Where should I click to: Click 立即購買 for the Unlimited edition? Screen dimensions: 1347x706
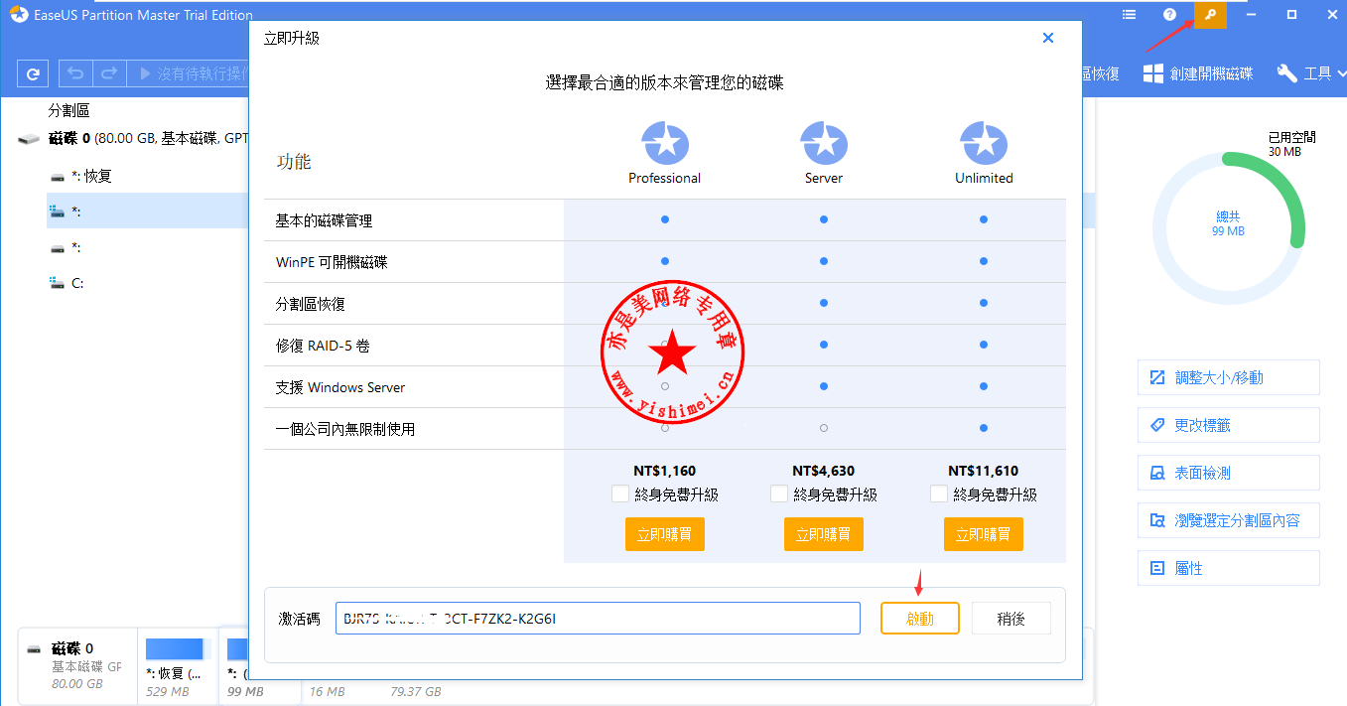tap(984, 534)
